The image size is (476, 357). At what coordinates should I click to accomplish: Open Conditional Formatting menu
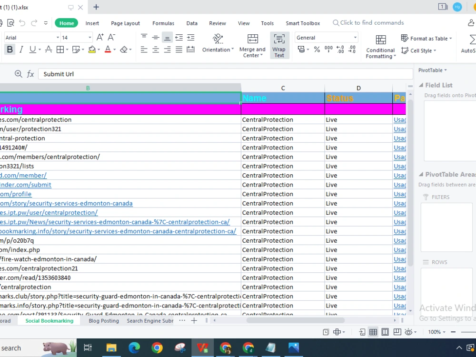point(381,47)
